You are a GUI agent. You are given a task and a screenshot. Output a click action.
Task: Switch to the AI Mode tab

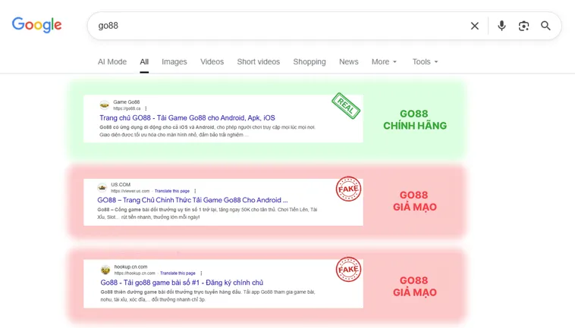coord(112,62)
